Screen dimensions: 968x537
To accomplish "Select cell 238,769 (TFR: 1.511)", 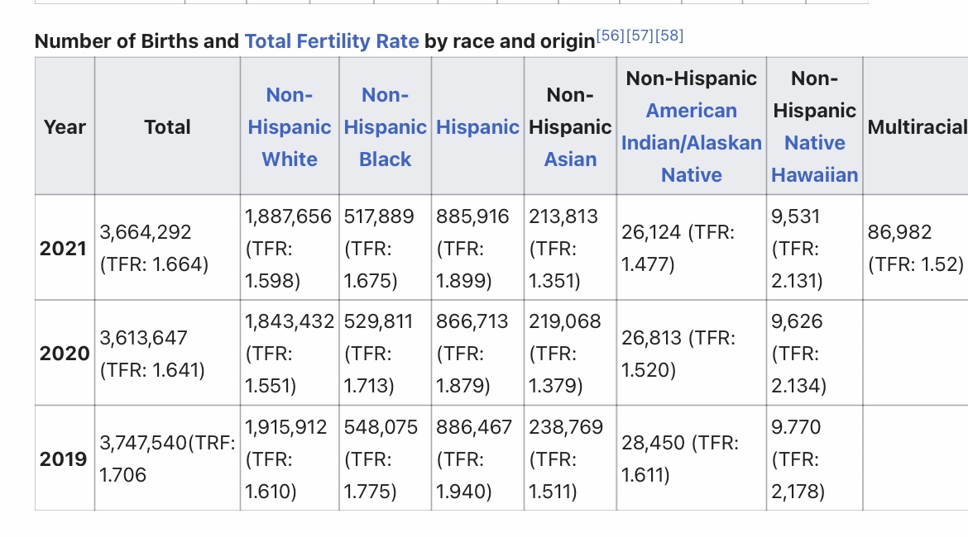I will coord(570,459).
